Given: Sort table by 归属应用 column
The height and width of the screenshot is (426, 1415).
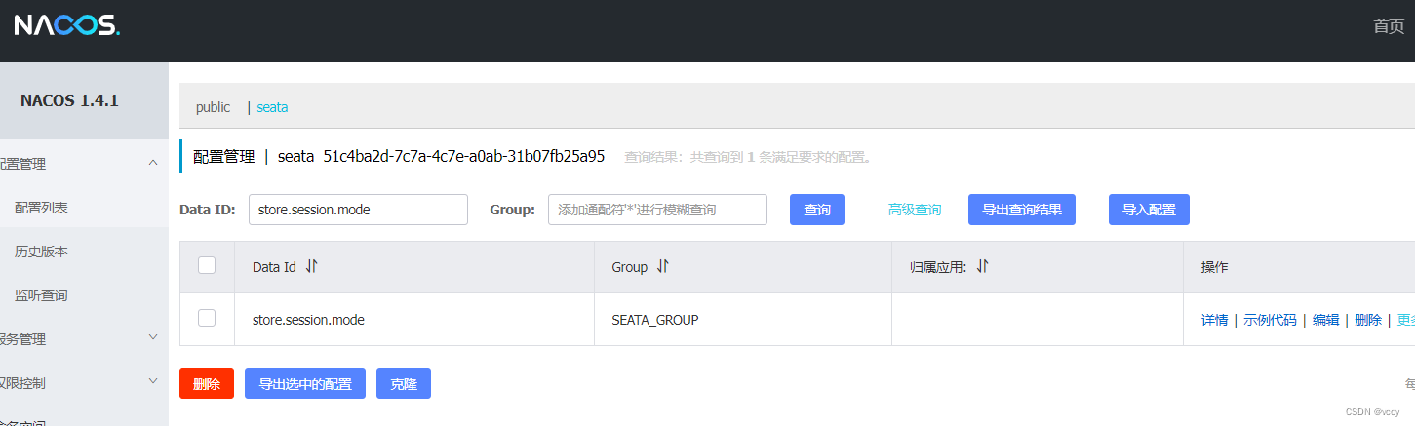Looking at the screenshot, I should (x=983, y=266).
